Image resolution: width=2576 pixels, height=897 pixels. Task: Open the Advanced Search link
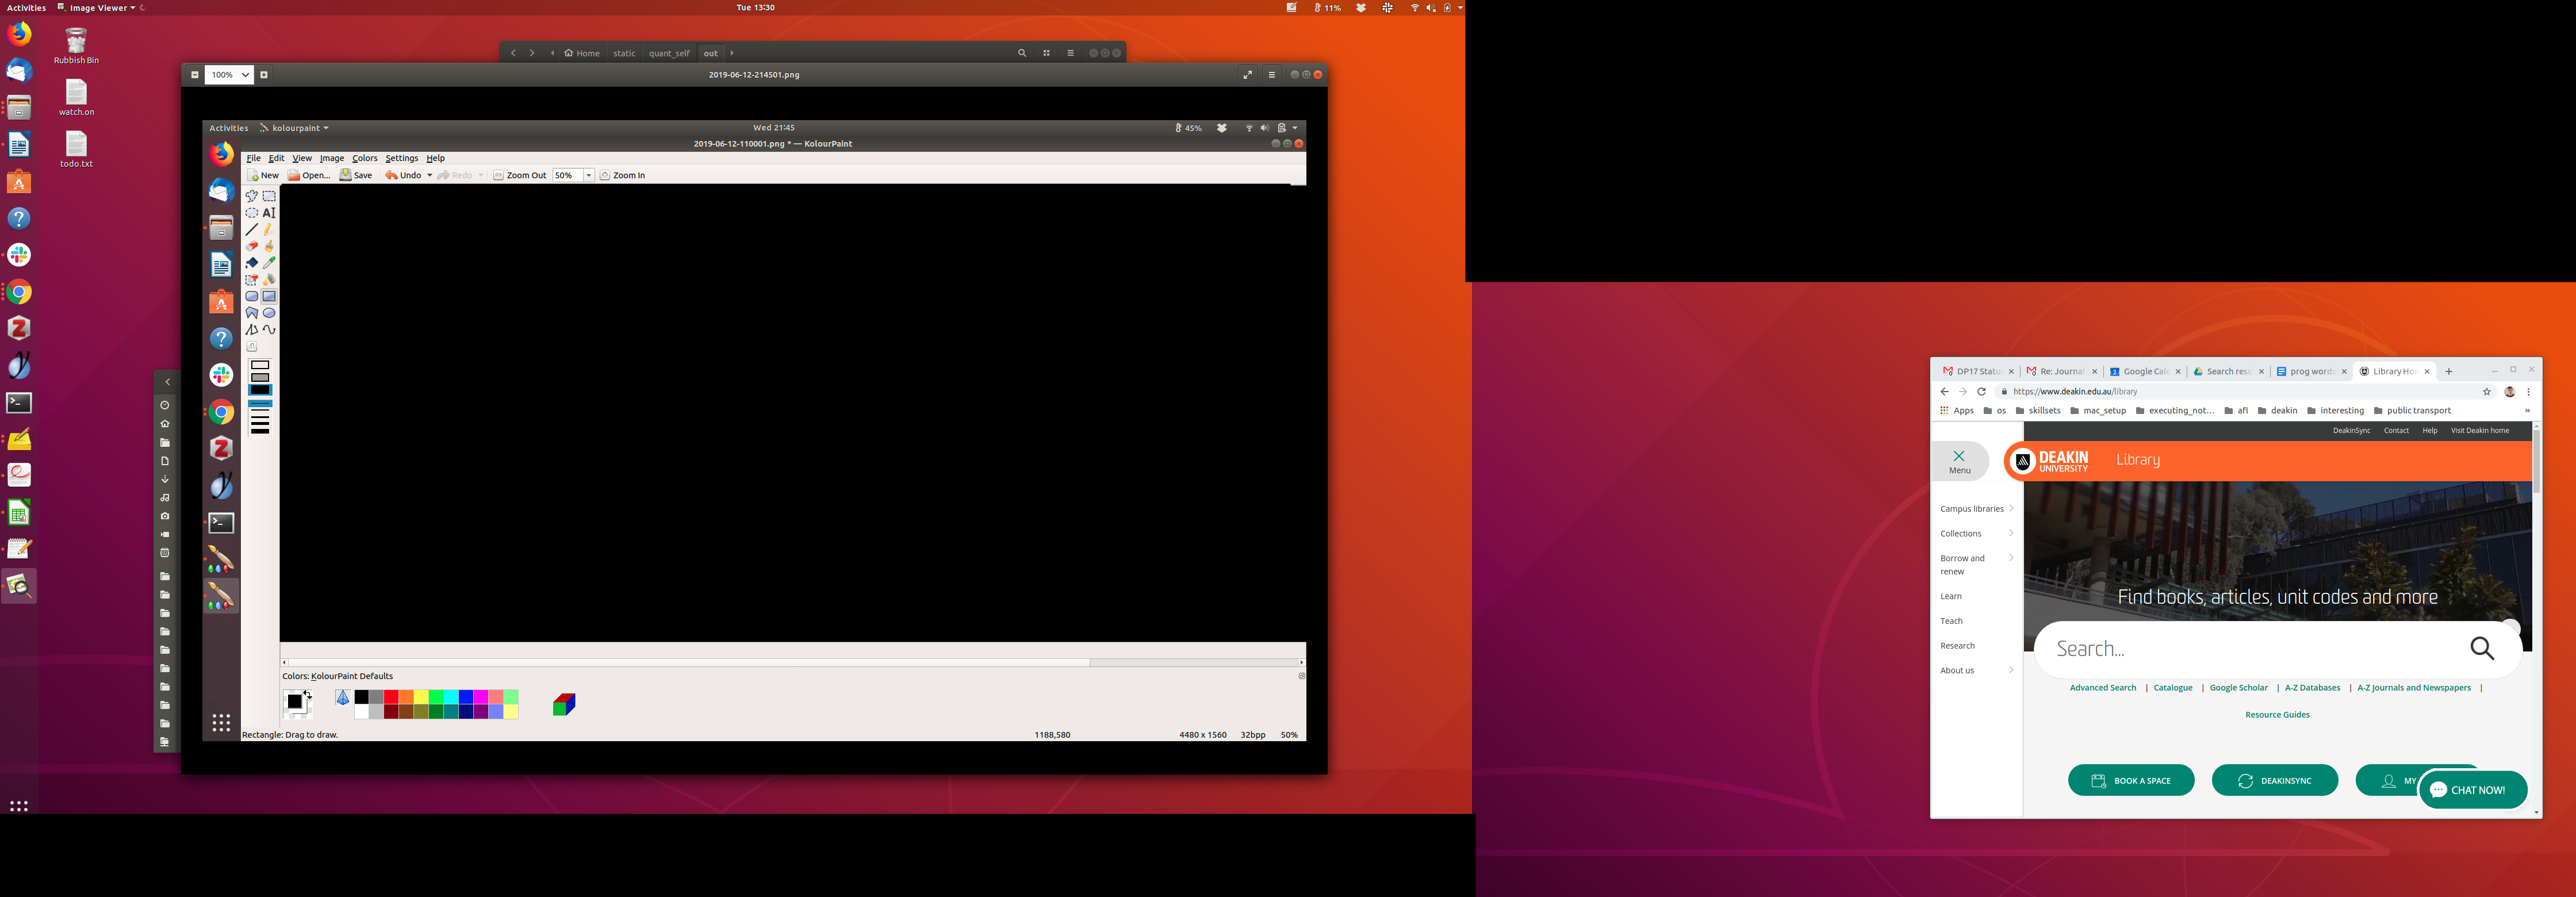[x=2102, y=688]
